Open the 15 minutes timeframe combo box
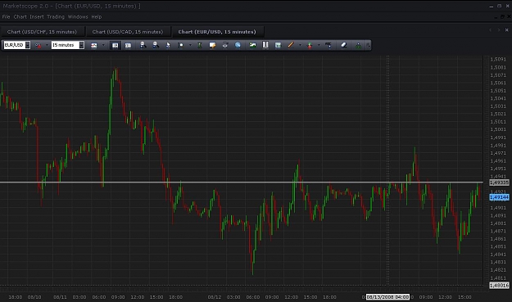The height and width of the screenshot is (302, 512). tap(68, 45)
